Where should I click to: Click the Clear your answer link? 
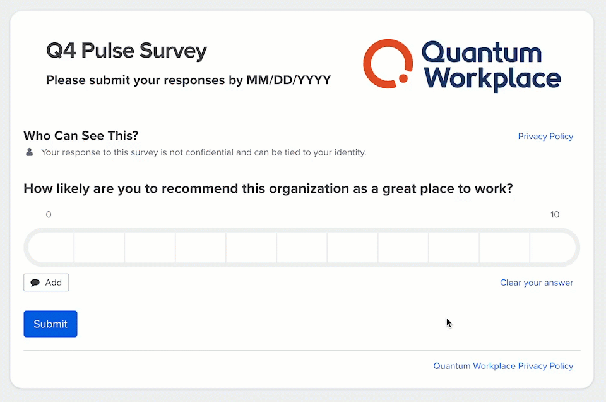coord(537,283)
